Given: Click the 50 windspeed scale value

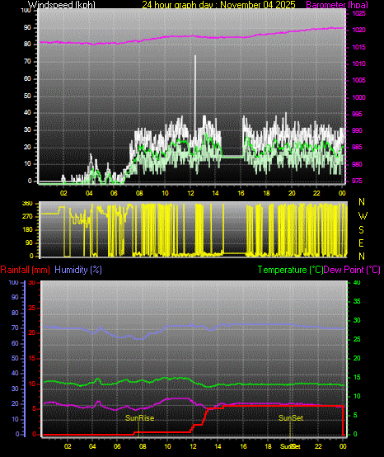Looking at the screenshot, I should coord(27,96).
